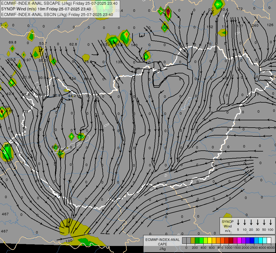Viewport: 276px width, 253px height.
Task: Click the 42.4 value on the map
Action: click(10, 94)
